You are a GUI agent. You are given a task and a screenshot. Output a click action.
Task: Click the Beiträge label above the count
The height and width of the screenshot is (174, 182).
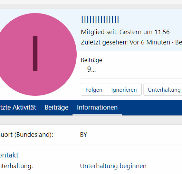coord(92,60)
